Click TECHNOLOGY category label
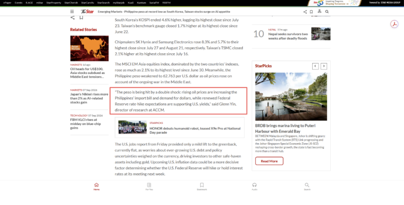 (x=79, y=116)
